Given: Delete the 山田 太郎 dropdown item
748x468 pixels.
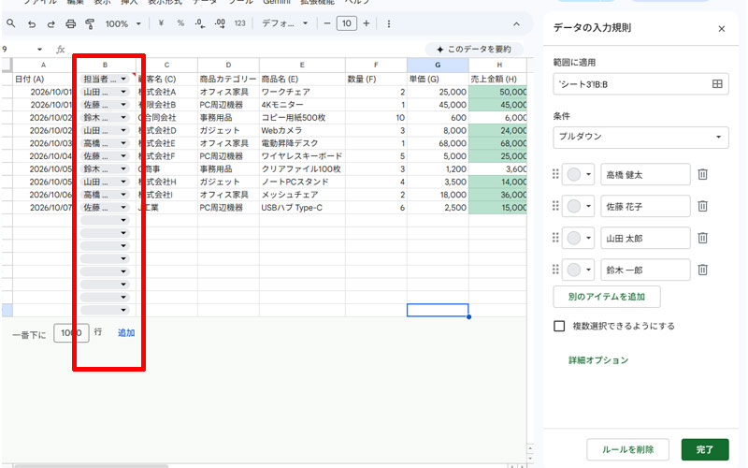Looking at the screenshot, I should coord(703,238).
